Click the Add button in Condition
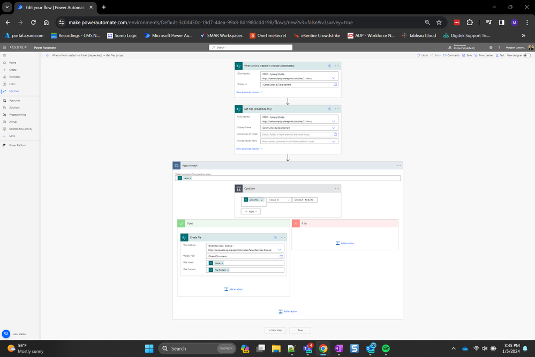Screen dimensions: 535x357 coord(251,212)
